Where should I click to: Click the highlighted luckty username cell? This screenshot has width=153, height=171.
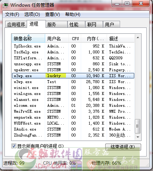coord(56,76)
